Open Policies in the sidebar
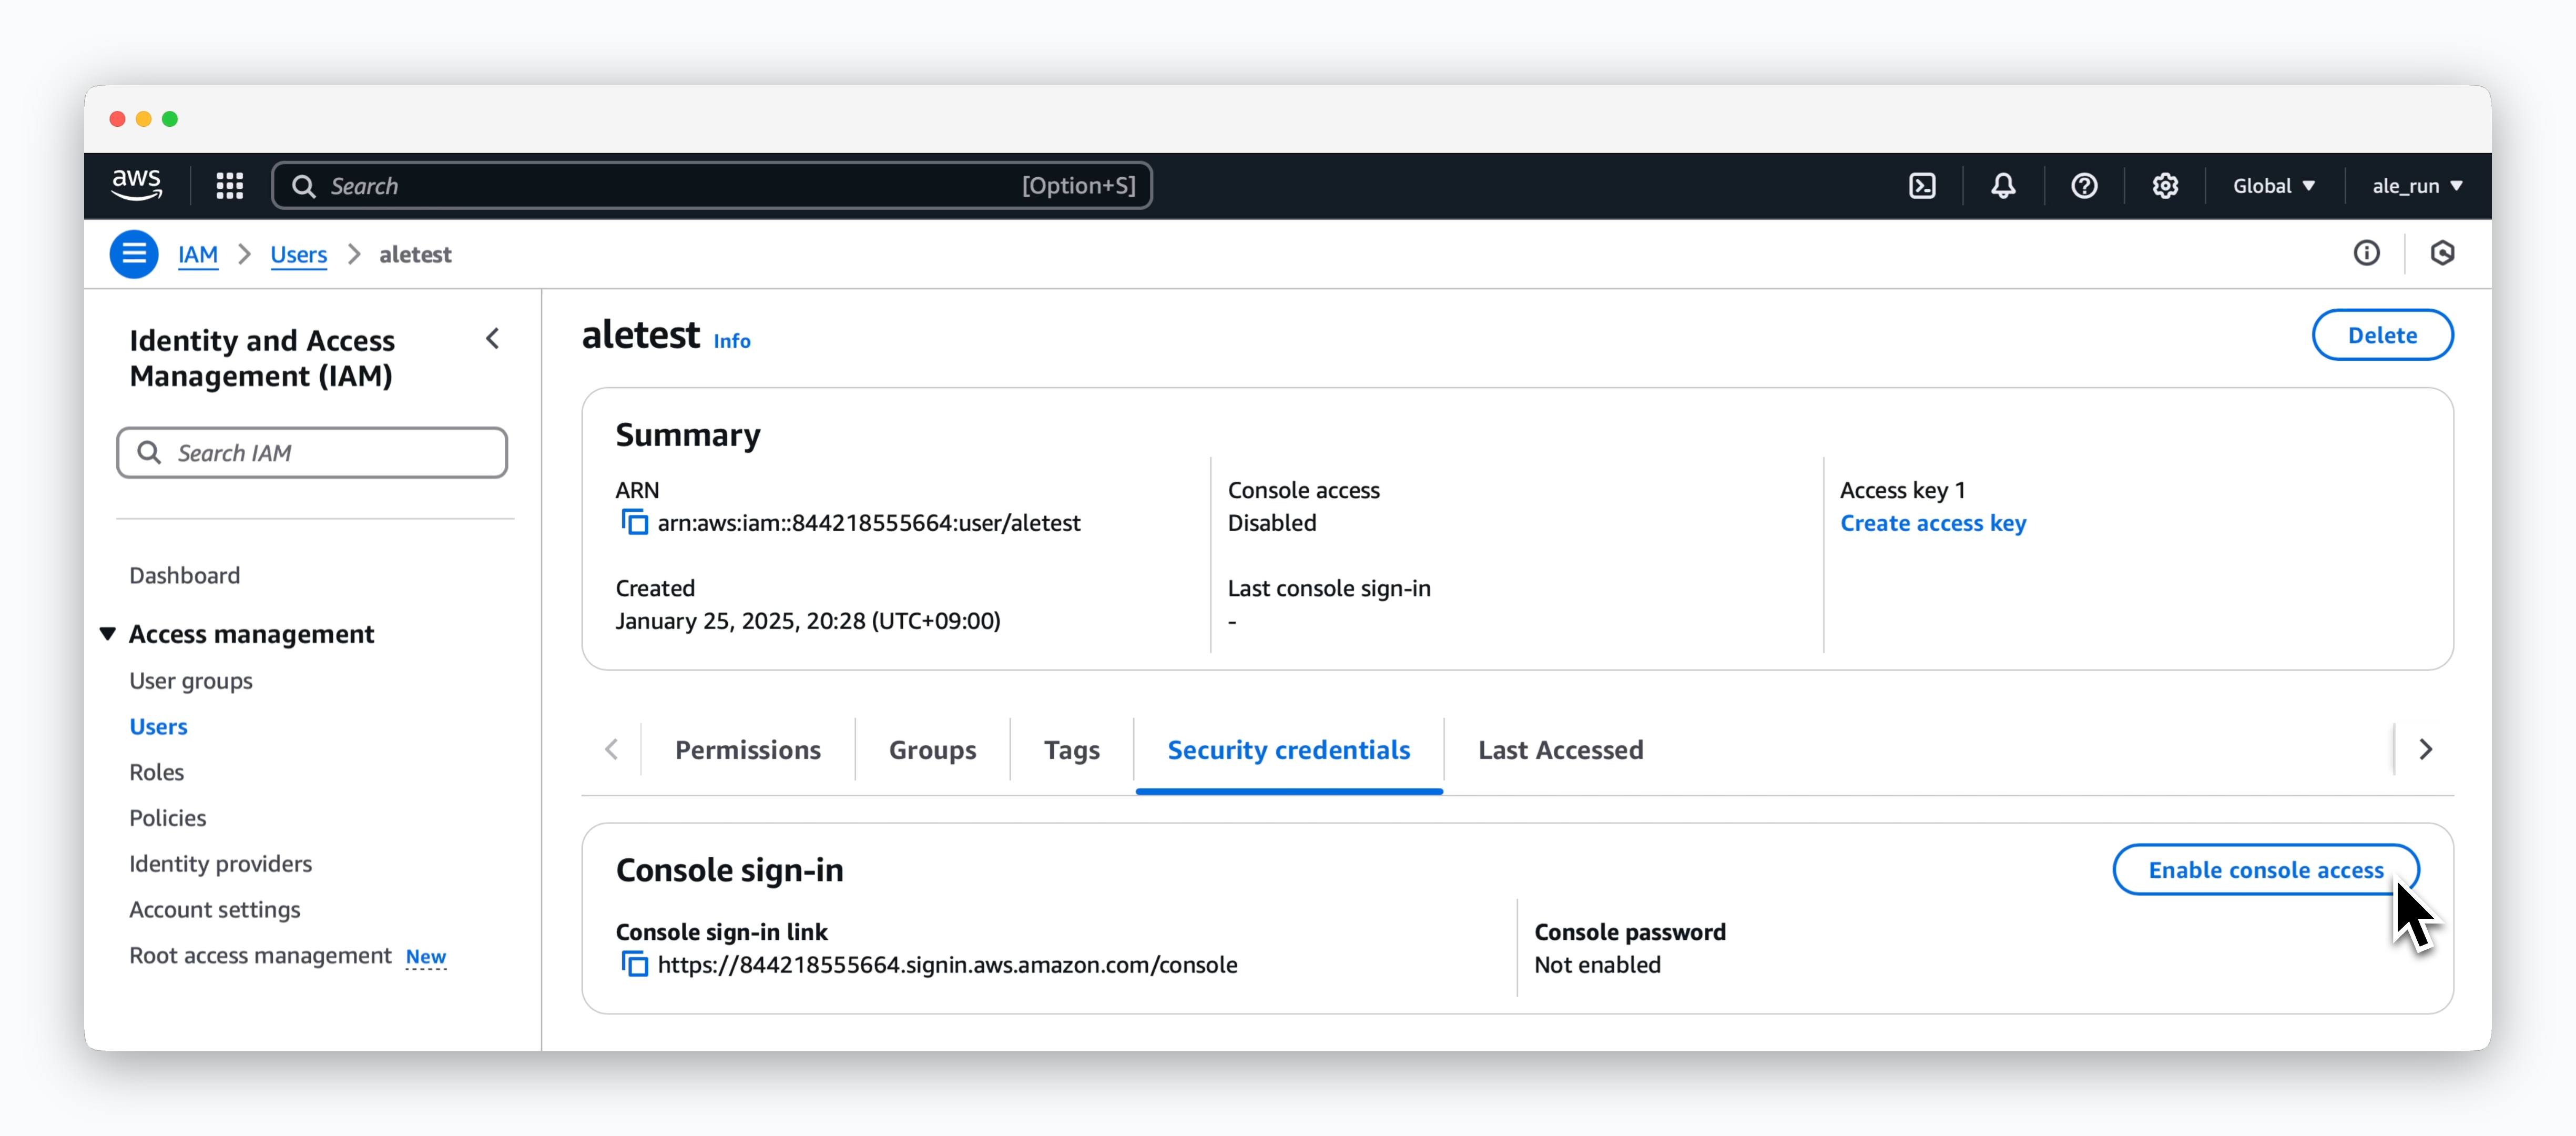 [x=167, y=818]
